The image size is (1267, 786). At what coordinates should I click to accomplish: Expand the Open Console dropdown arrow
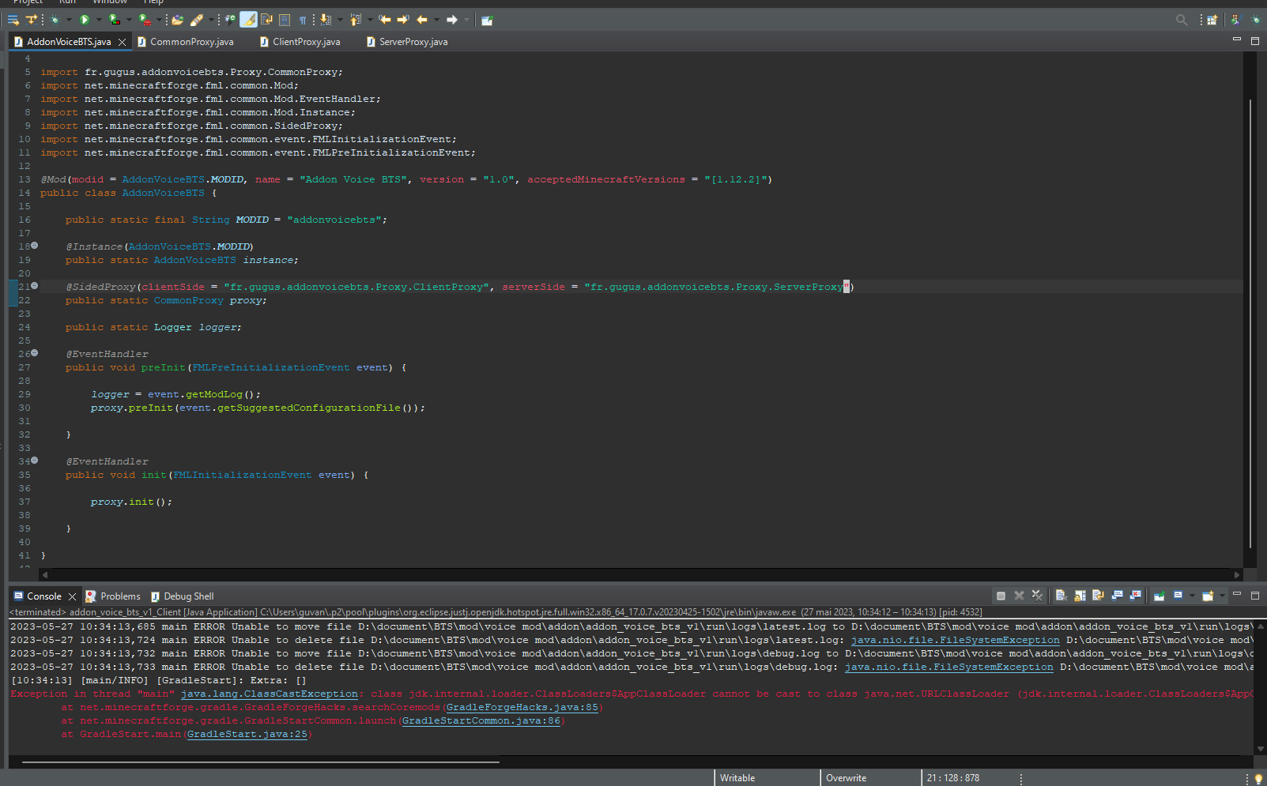coord(1222,596)
